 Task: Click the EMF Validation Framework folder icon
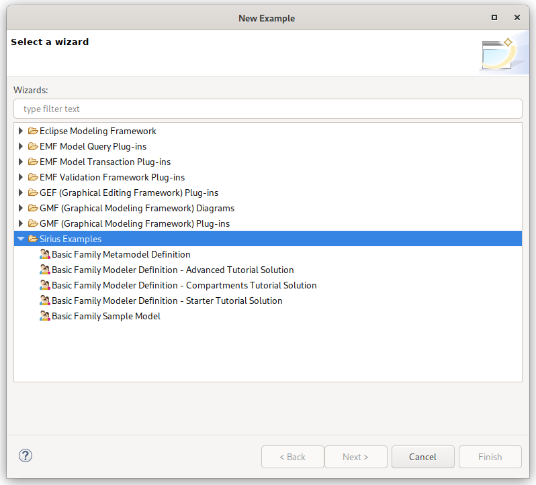33,177
